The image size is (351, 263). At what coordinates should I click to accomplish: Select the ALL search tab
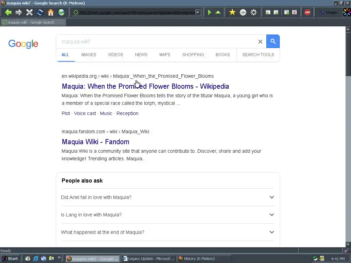tap(65, 55)
